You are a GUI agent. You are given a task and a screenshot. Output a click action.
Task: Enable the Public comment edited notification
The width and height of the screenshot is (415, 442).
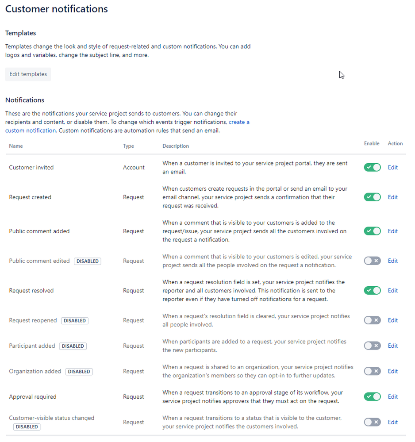tap(372, 261)
